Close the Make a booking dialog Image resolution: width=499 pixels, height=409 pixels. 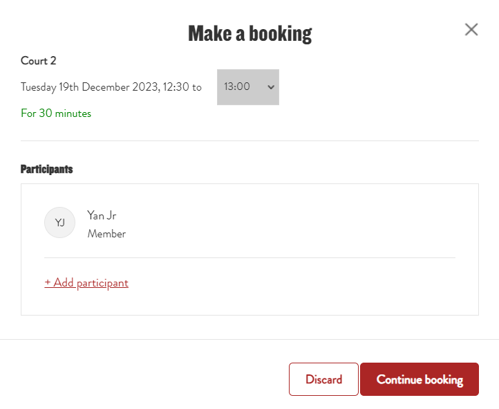[471, 30]
